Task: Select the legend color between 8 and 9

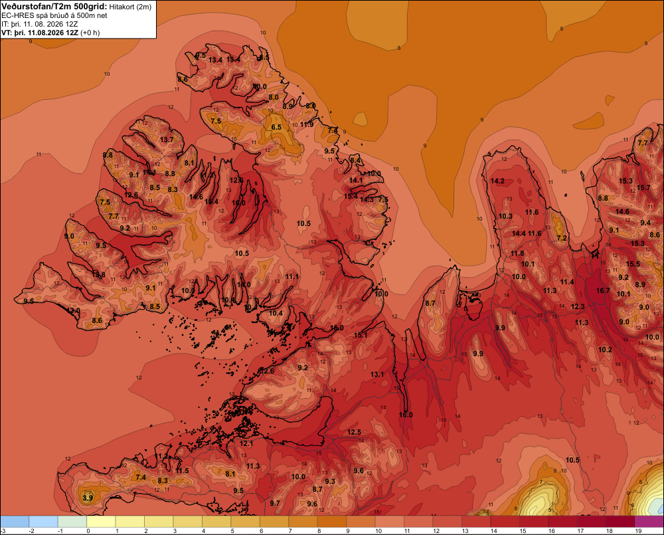Action: pos(331,522)
